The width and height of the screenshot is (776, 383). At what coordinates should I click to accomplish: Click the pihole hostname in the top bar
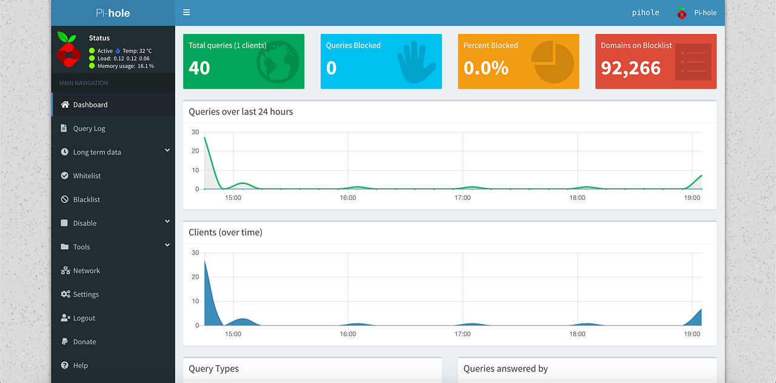[x=645, y=12]
